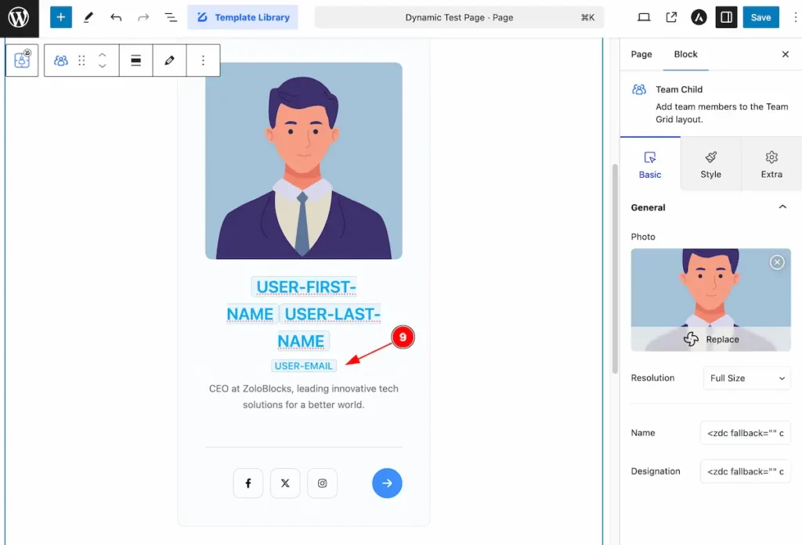Open the block inserter plus button
This screenshot has width=802, height=545.
point(61,17)
